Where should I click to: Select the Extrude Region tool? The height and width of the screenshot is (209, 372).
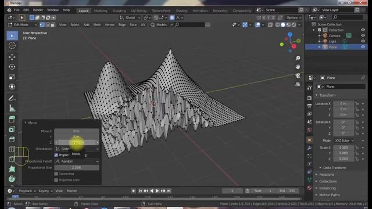pyautogui.click(x=12, y=119)
